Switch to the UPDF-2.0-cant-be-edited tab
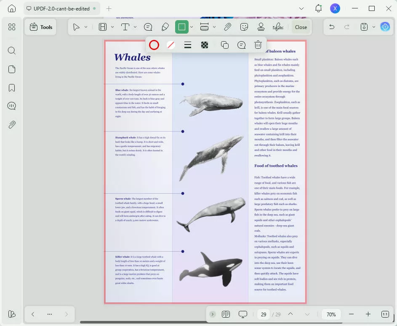The image size is (397, 326). (61, 8)
